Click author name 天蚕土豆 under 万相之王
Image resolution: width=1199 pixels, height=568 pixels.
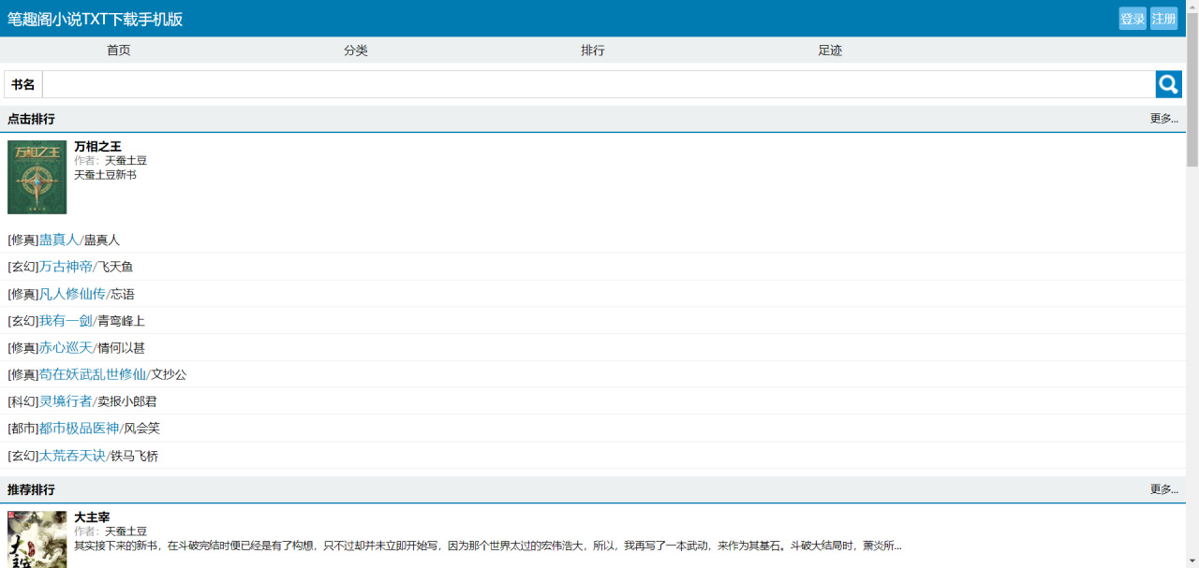click(x=126, y=160)
